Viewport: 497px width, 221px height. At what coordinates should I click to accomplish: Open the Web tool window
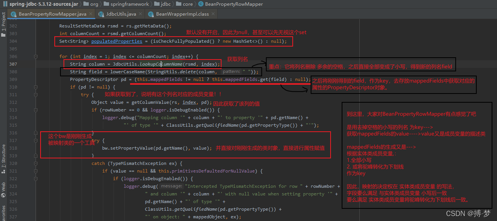[3, 187]
